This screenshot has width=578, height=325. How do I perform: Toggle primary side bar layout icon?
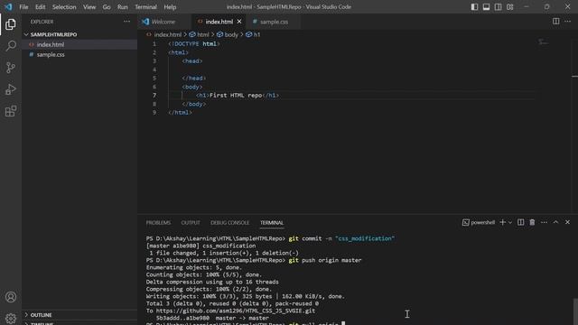pyautogui.click(x=474, y=6)
